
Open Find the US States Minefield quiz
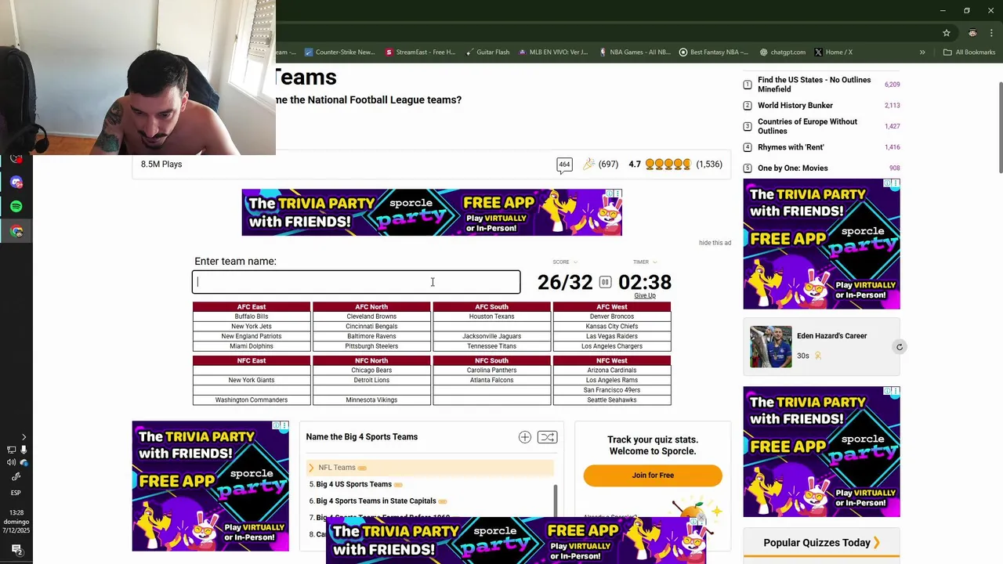click(x=814, y=85)
